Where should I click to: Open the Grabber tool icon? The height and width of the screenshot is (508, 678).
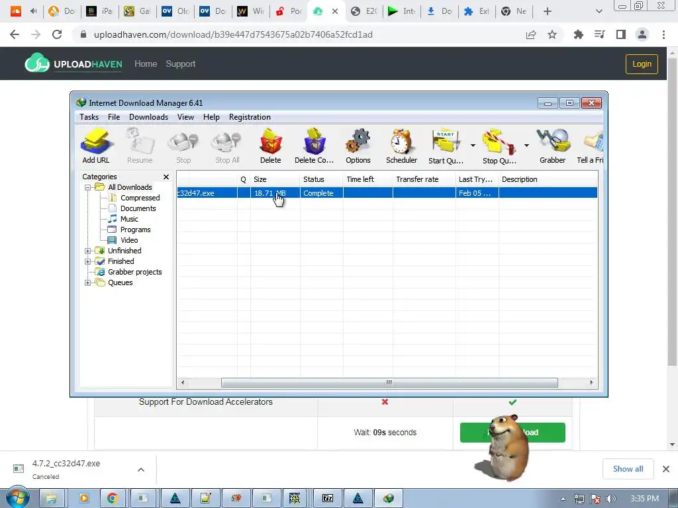(x=553, y=145)
